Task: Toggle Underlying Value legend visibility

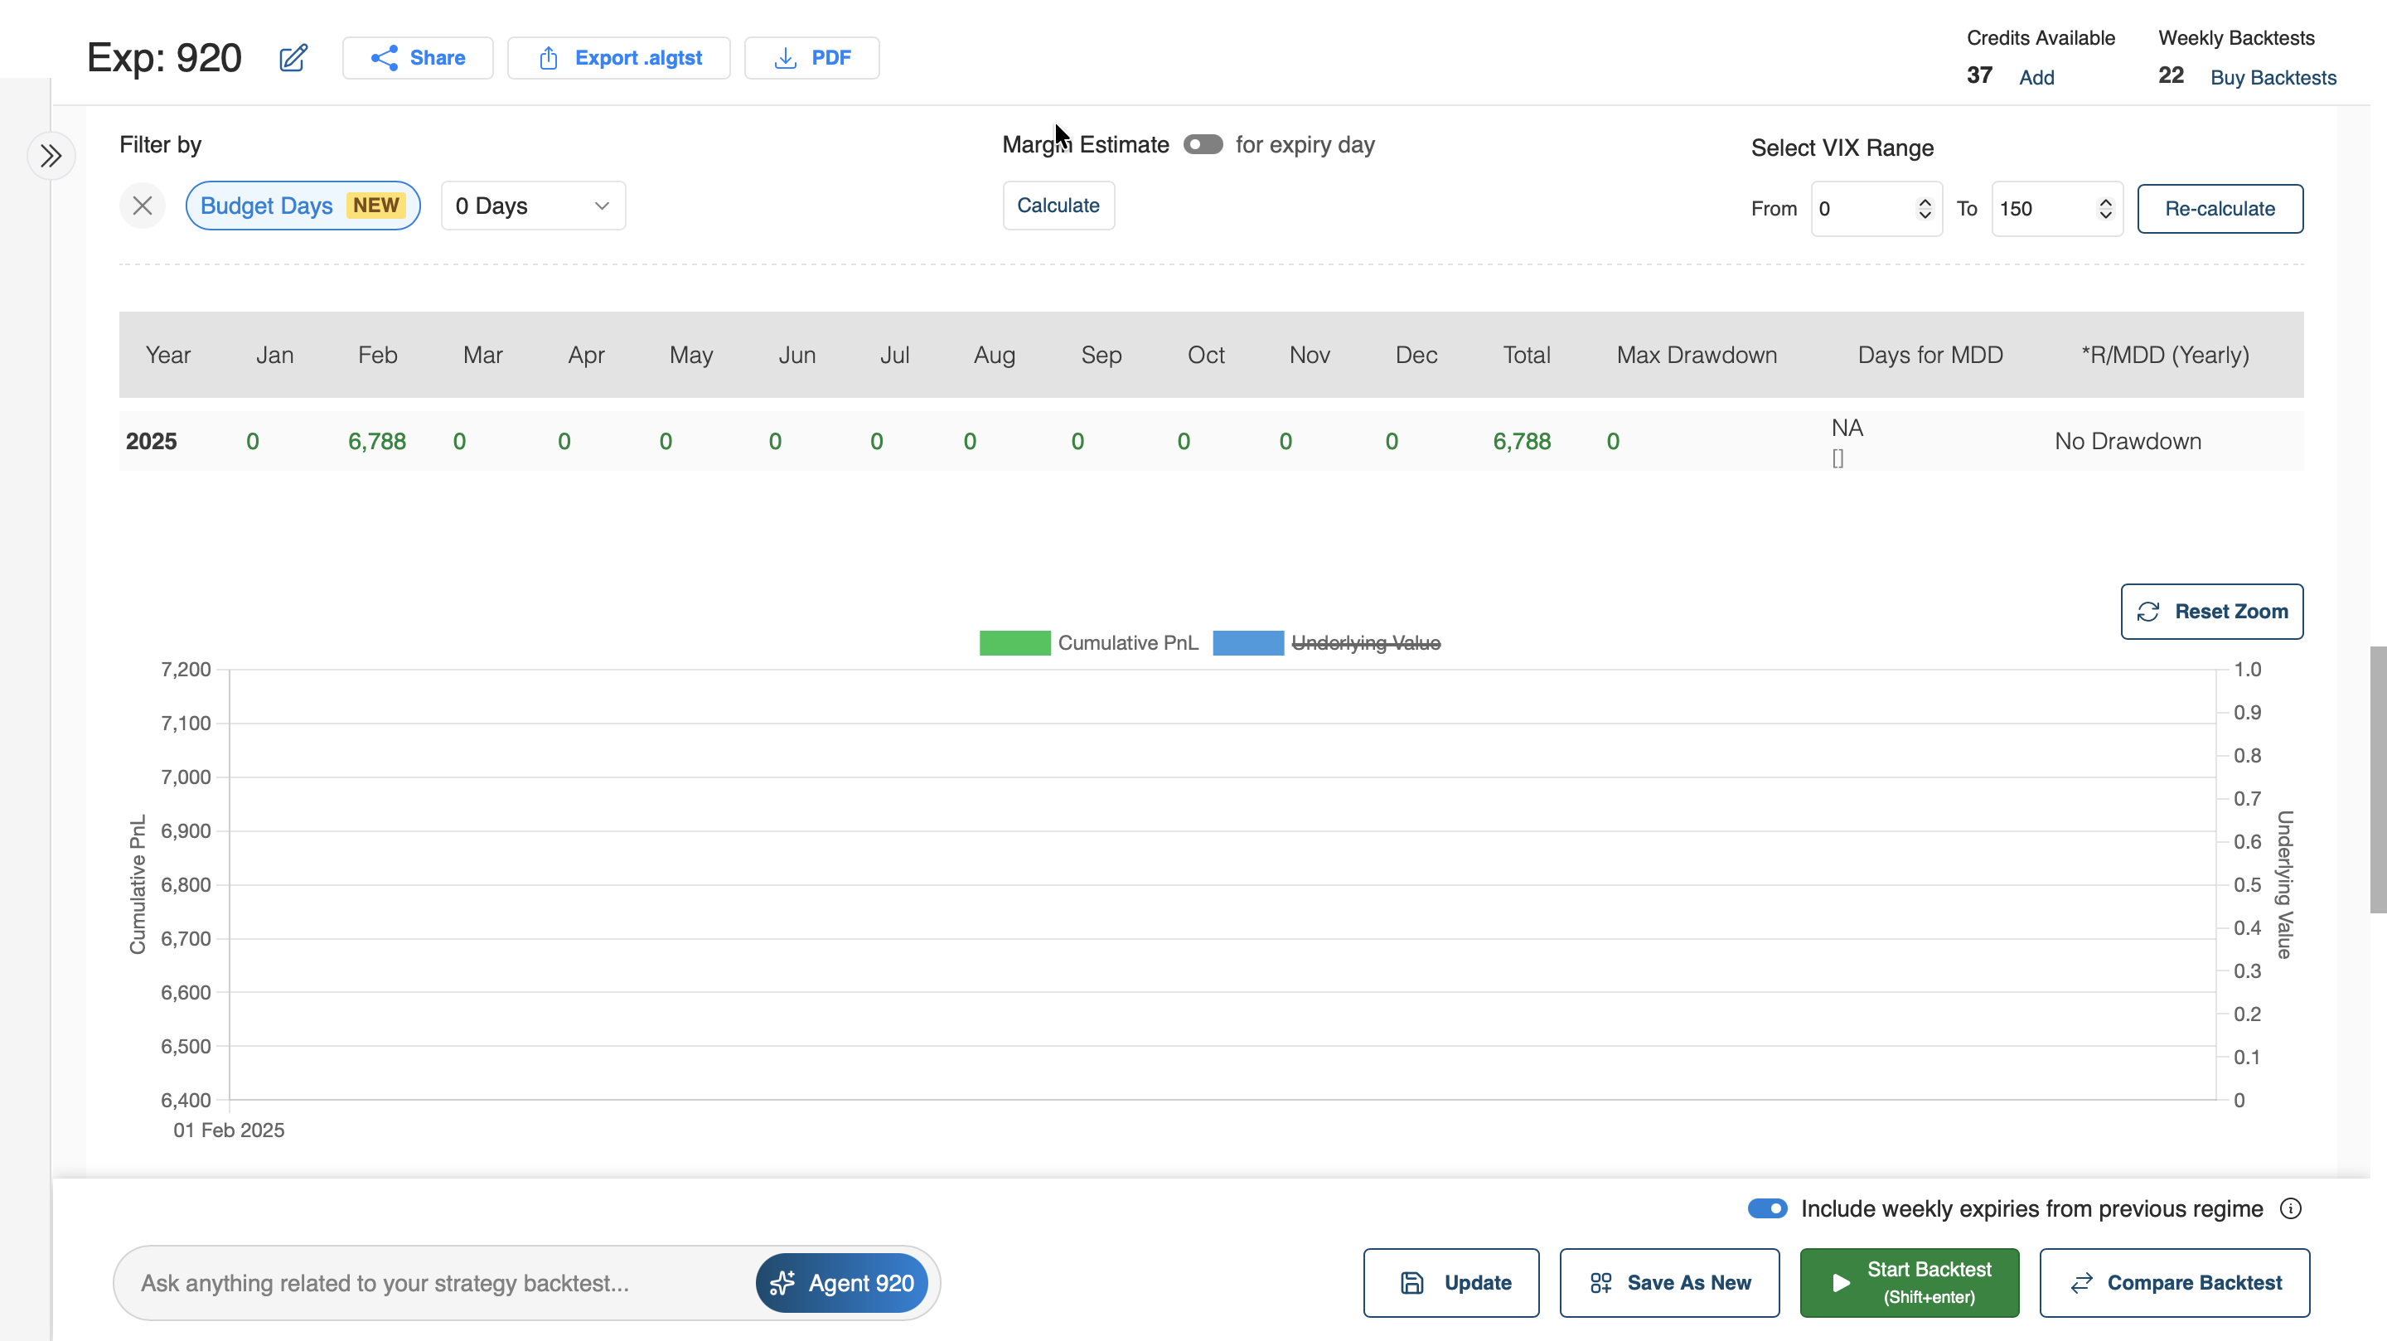Action: 1365,643
